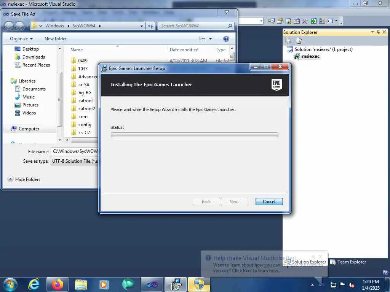This screenshot has height=292, width=390.
Task: Click the blue Help icon in Save File As
Action: pos(226,39)
